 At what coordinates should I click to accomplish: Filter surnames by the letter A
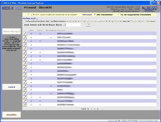tap(67, 21)
